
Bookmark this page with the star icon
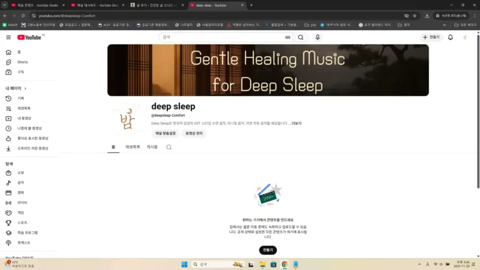pyautogui.click(x=414, y=16)
